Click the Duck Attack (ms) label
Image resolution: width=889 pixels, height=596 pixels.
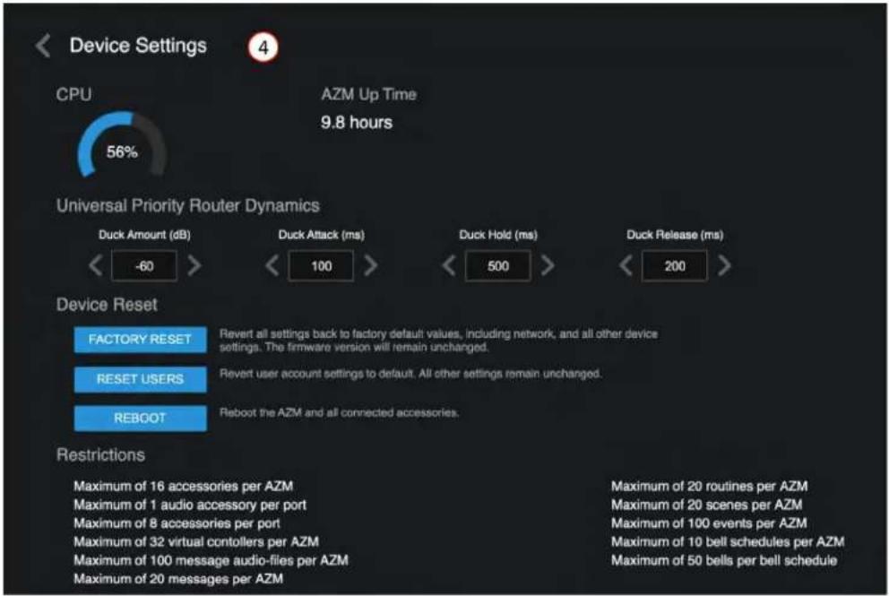coord(322,235)
